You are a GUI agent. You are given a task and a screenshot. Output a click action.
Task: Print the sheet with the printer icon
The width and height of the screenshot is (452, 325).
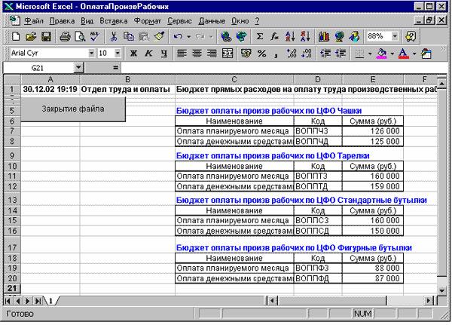(65, 36)
